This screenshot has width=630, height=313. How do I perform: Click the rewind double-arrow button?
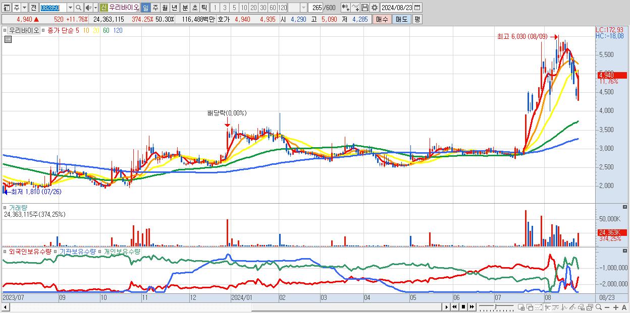[454, 307]
